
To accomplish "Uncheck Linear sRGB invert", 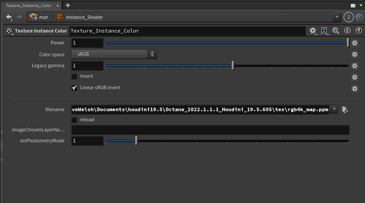I will [x=74, y=88].
